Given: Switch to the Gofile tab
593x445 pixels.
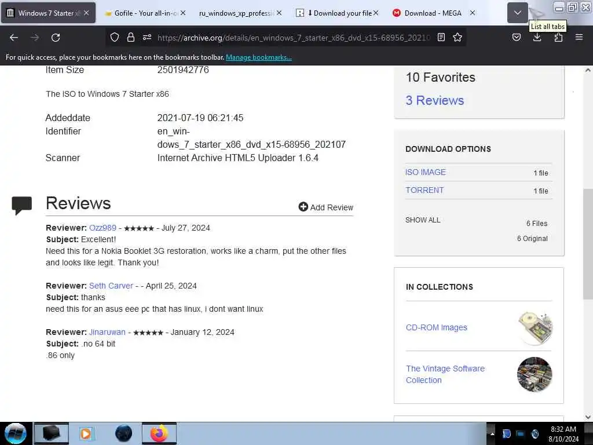Looking at the screenshot, I should click(x=145, y=13).
